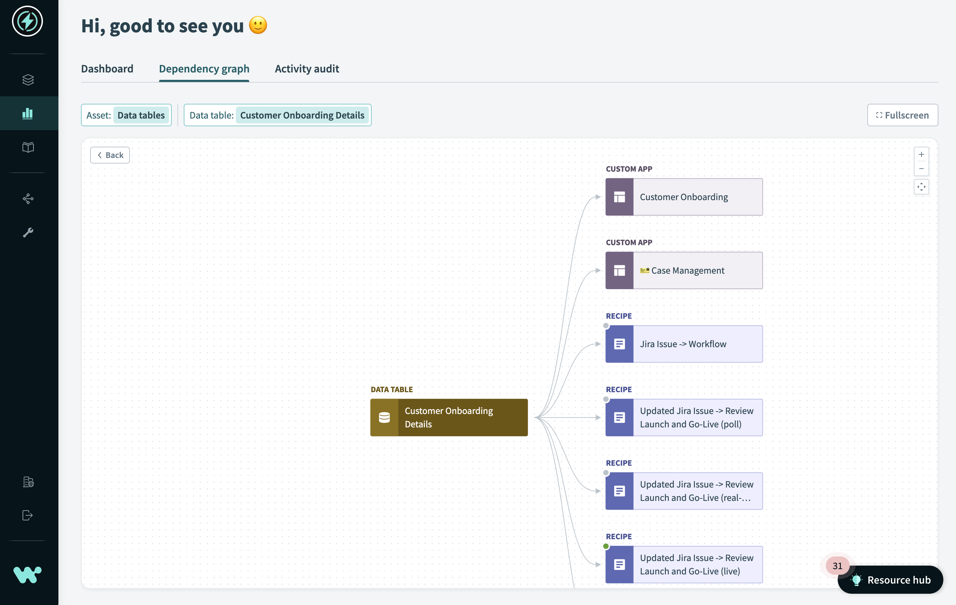
Task: Switch to the Activity audit tab
Action: tap(307, 69)
